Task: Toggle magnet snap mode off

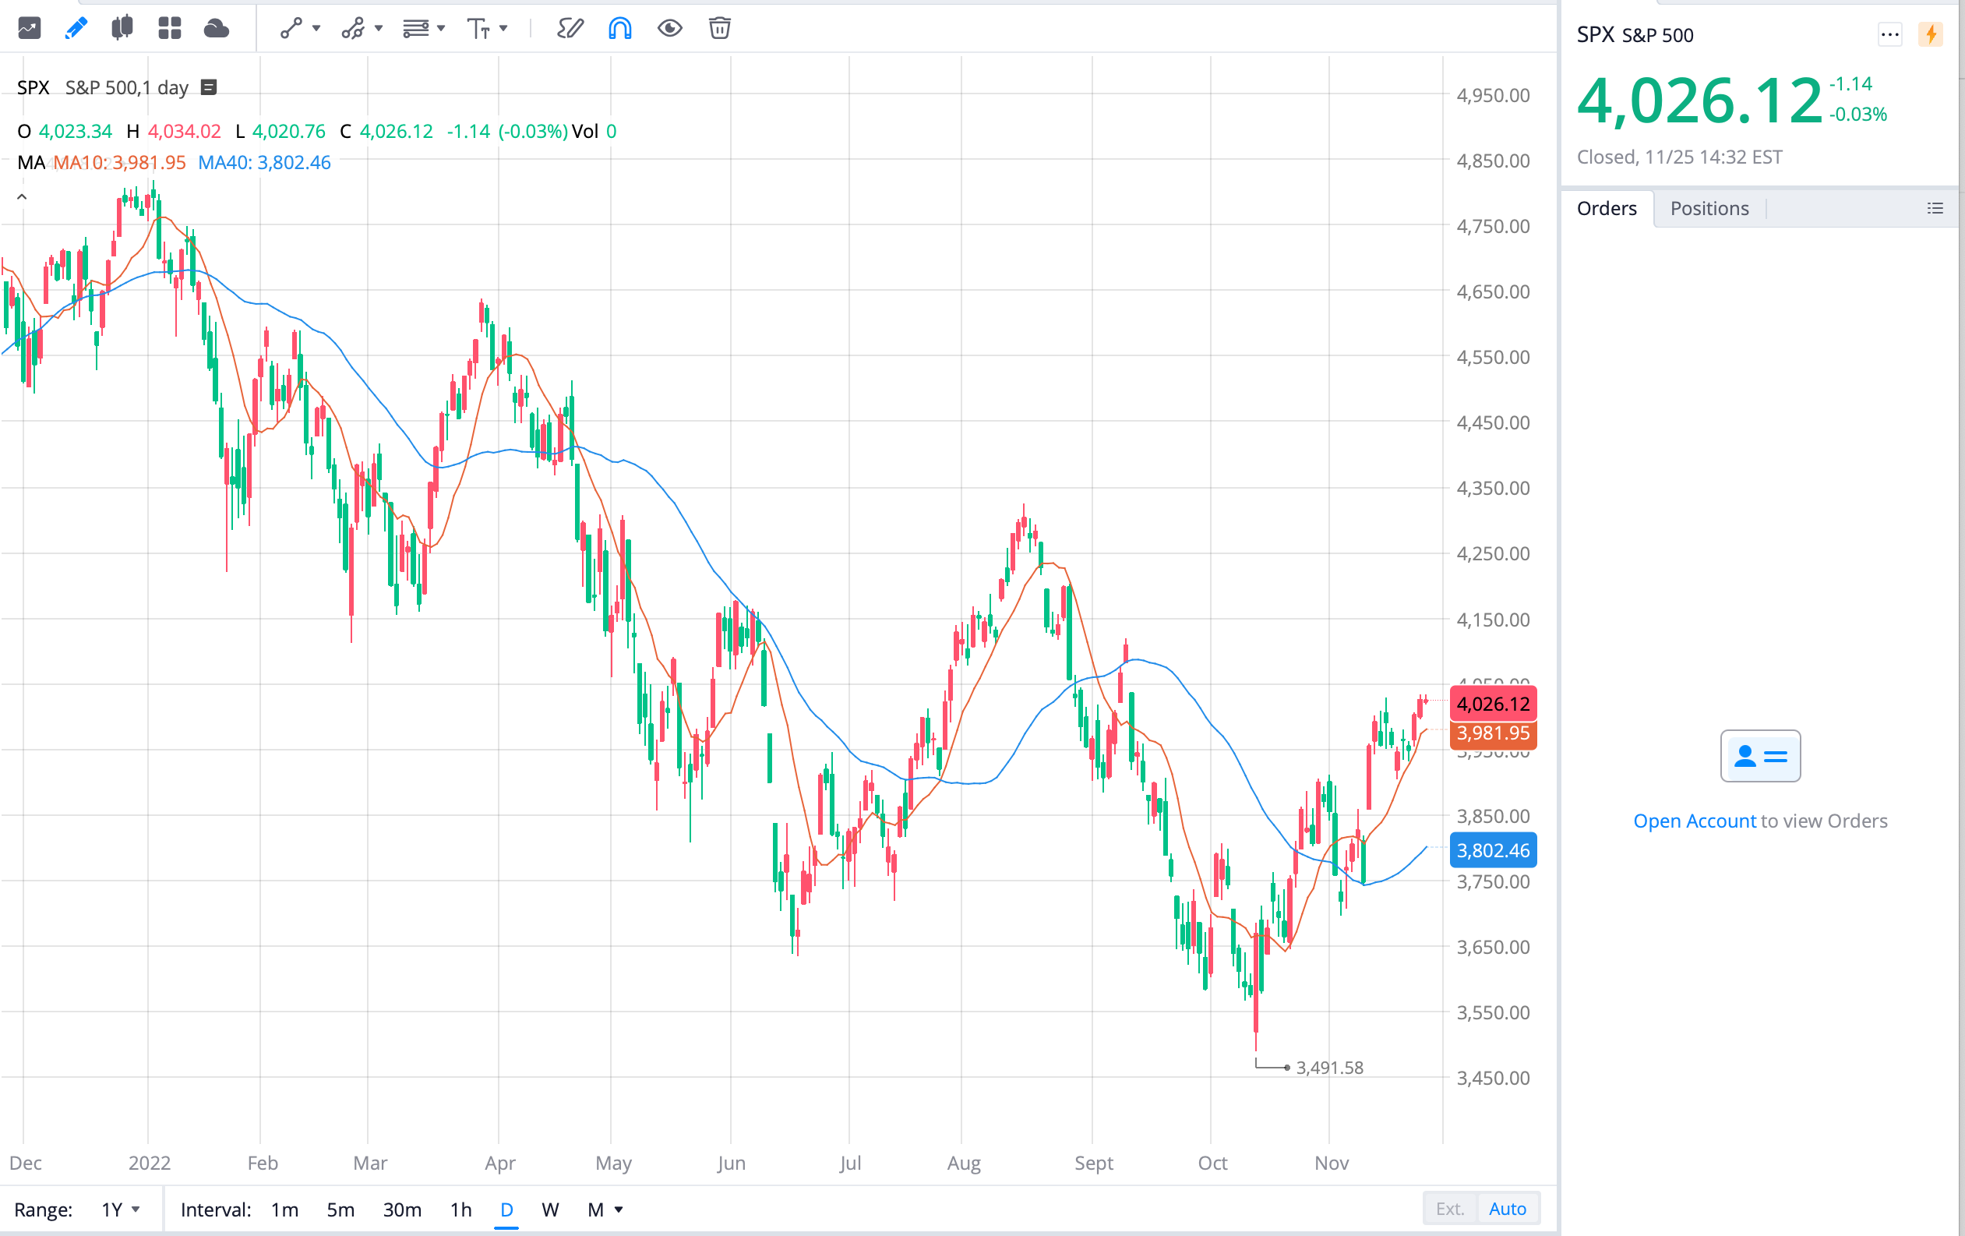Action: 620,29
